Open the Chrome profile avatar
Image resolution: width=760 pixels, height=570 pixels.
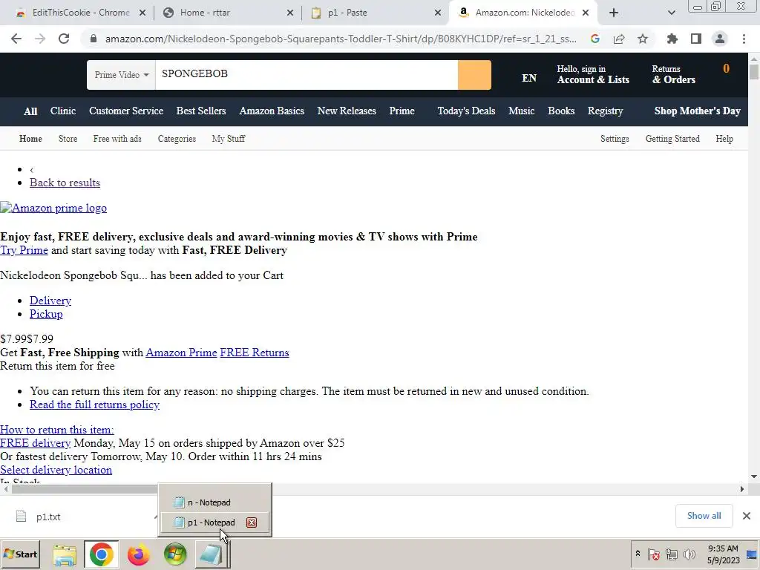(720, 39)
